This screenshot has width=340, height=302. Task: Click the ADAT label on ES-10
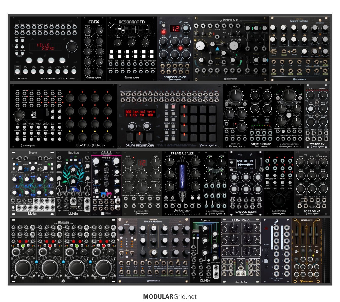pyautogui.click(x=266, y=244)
